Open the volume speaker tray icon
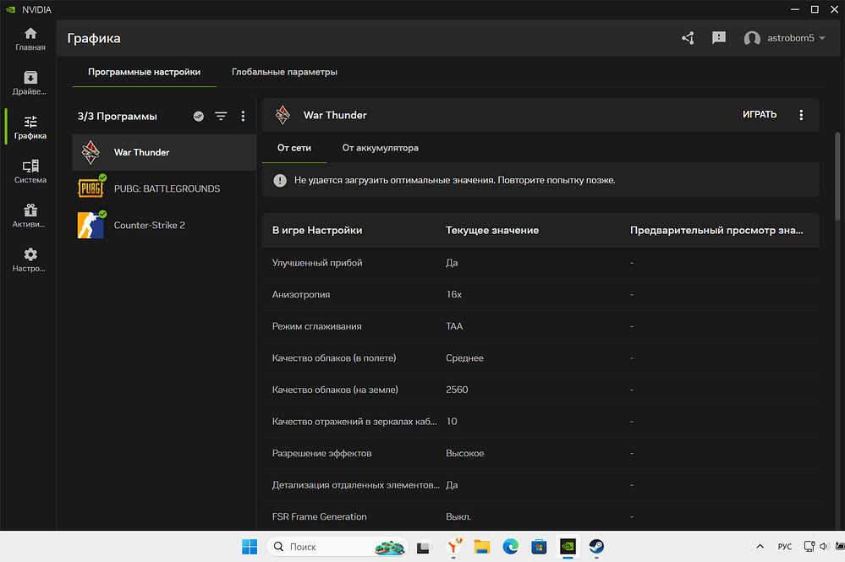Screen dimensions: 845x562 [x=824, y=547]
